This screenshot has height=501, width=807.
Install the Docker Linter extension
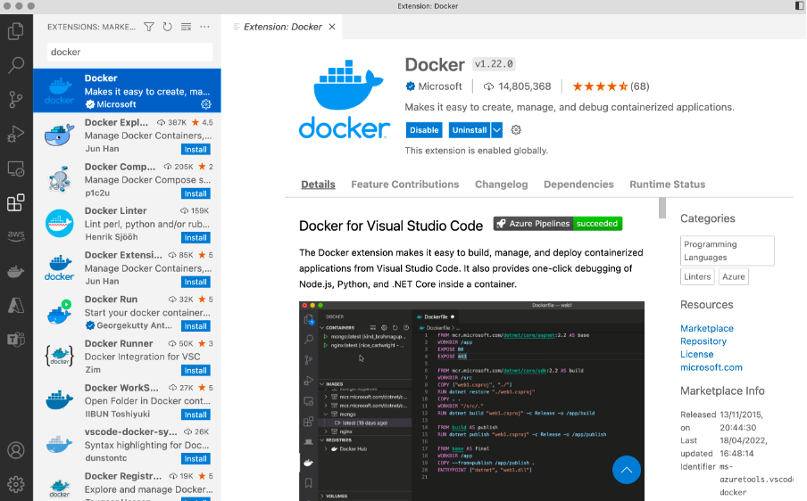click(x=196, y=238)
